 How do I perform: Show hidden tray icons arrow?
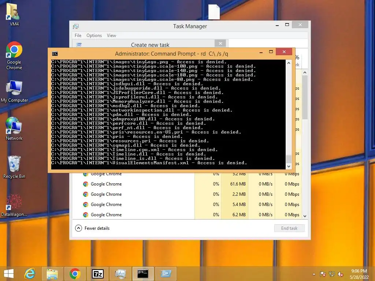(314, 274)
